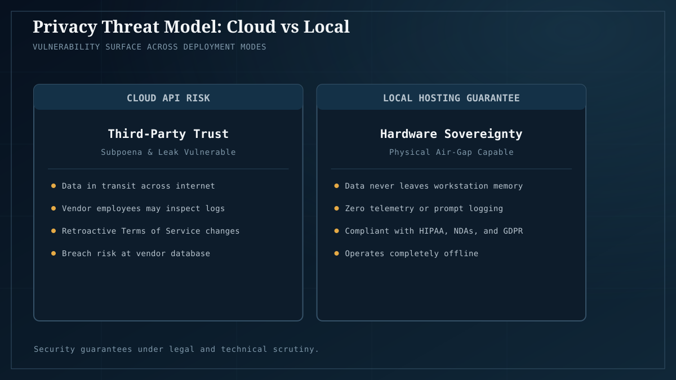Viewport: 676px width, 380px height.
Task: Select the 'Hardware Sovereignty' heading
Action: click(451, 134)
